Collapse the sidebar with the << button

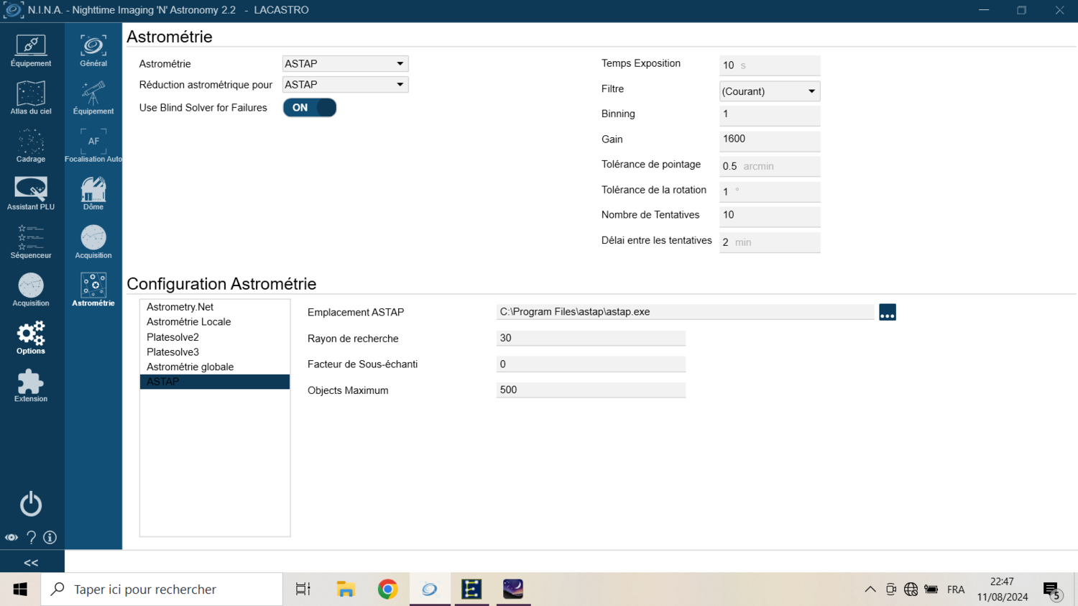pos(31,563)
